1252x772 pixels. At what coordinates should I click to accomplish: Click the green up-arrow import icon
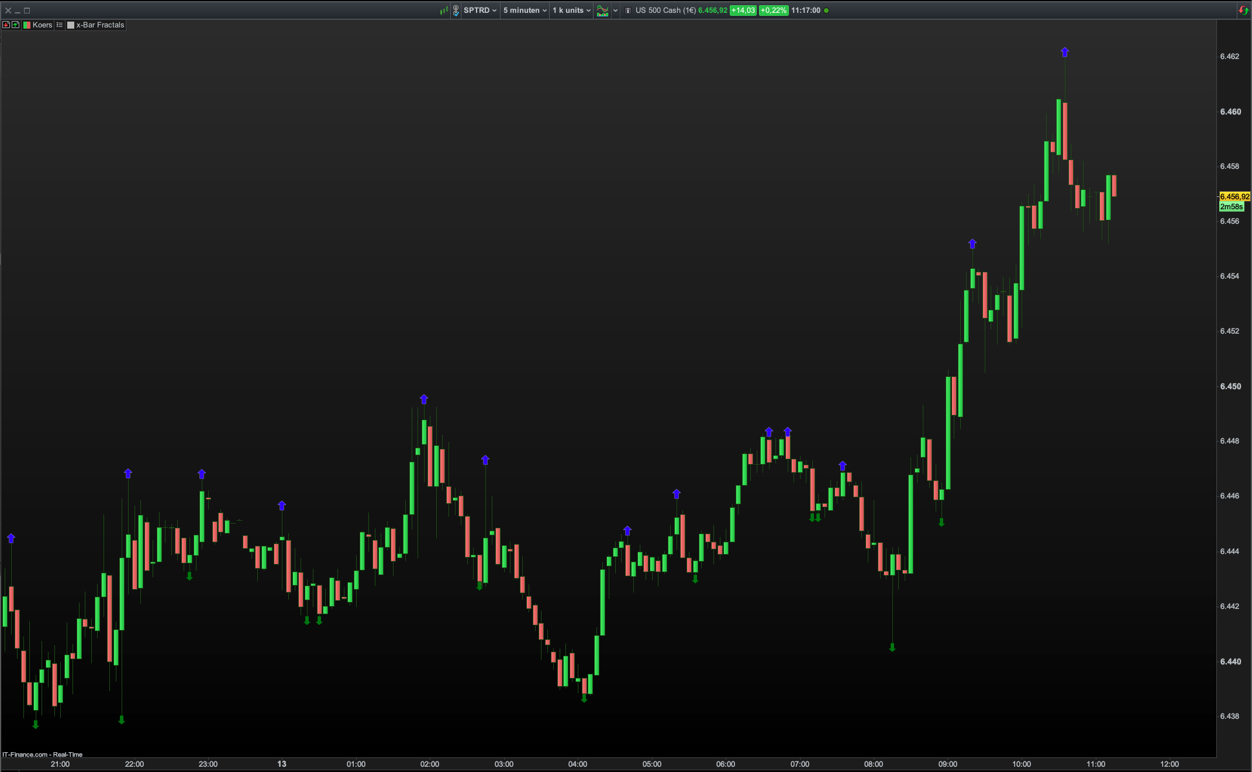point(15,25)
